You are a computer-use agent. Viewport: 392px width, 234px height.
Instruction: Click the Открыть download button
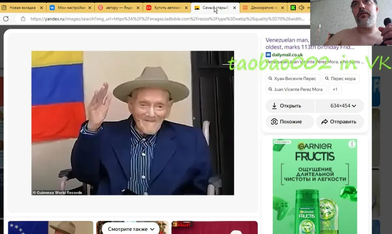[x=290, y=106]
